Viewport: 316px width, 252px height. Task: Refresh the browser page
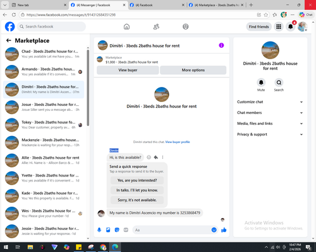pyautogui.click(x=14, y=14)
